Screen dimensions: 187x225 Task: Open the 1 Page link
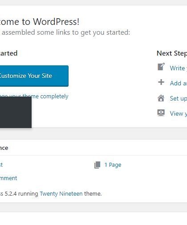(x=113, y=165)
